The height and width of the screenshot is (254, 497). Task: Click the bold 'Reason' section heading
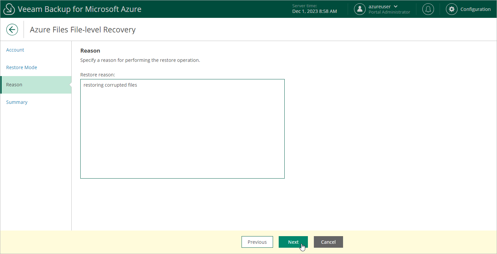click(x=90, y=51)
